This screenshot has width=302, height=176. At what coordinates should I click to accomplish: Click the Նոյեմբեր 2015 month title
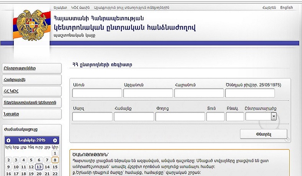click(32, 140)
